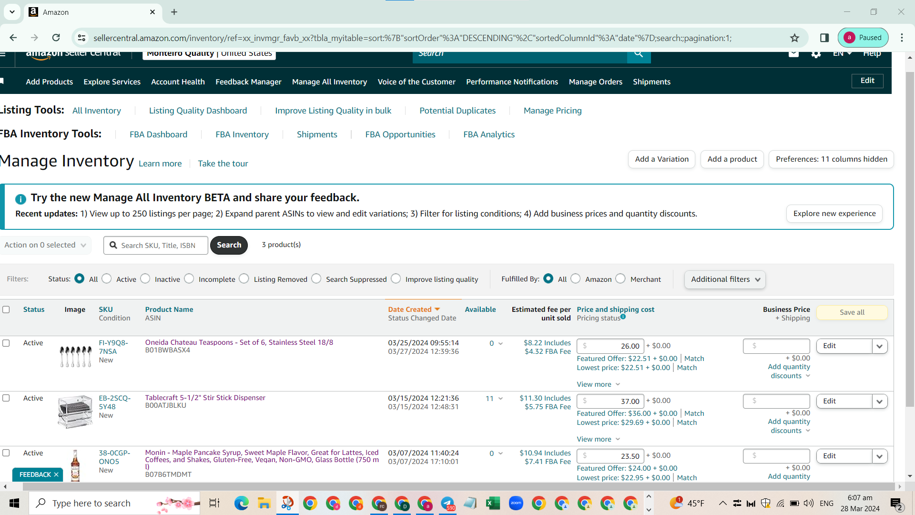Open the FBA Dashboard link
915x515 pixels.
tap(158, 134)
